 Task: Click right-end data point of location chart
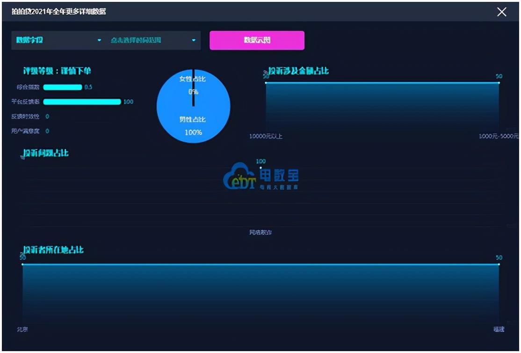point(499,264)
